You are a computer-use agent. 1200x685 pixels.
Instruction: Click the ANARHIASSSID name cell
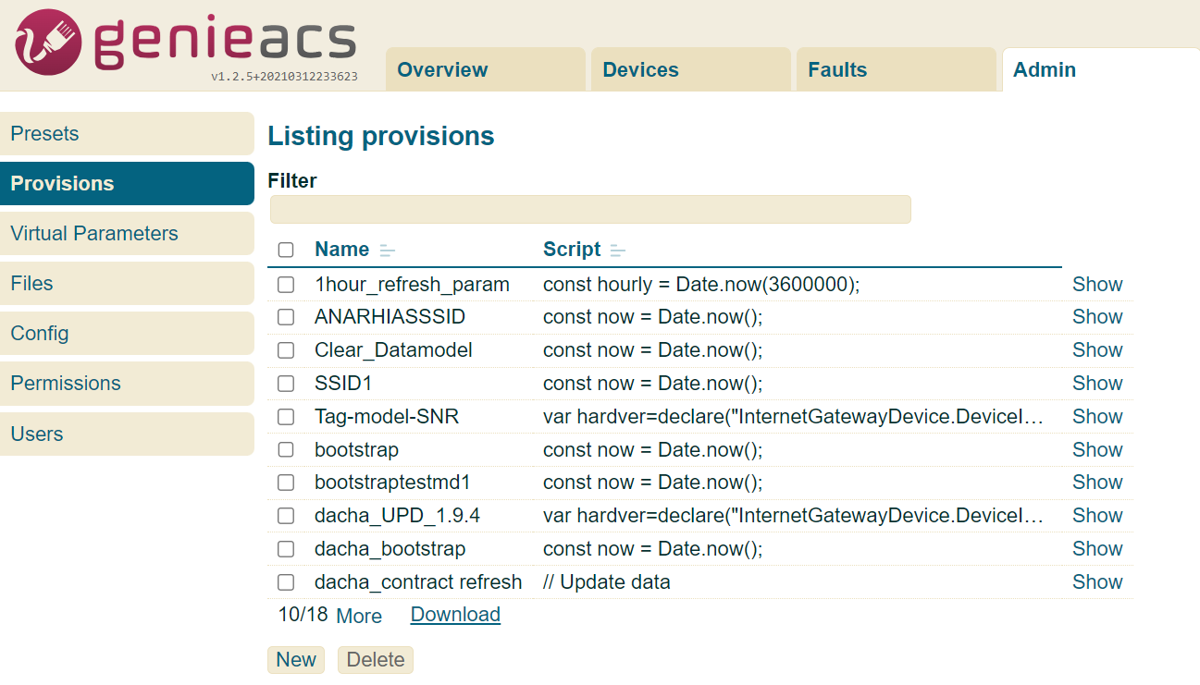point(390,317)
